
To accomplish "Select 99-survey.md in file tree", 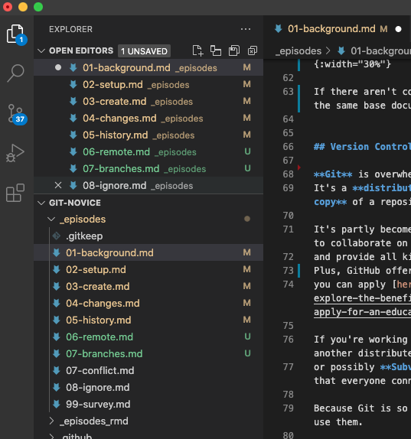I will (x=148, y=404).
